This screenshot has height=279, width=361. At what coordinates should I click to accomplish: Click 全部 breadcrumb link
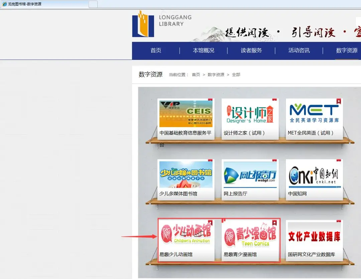click(x=236, y=75)
